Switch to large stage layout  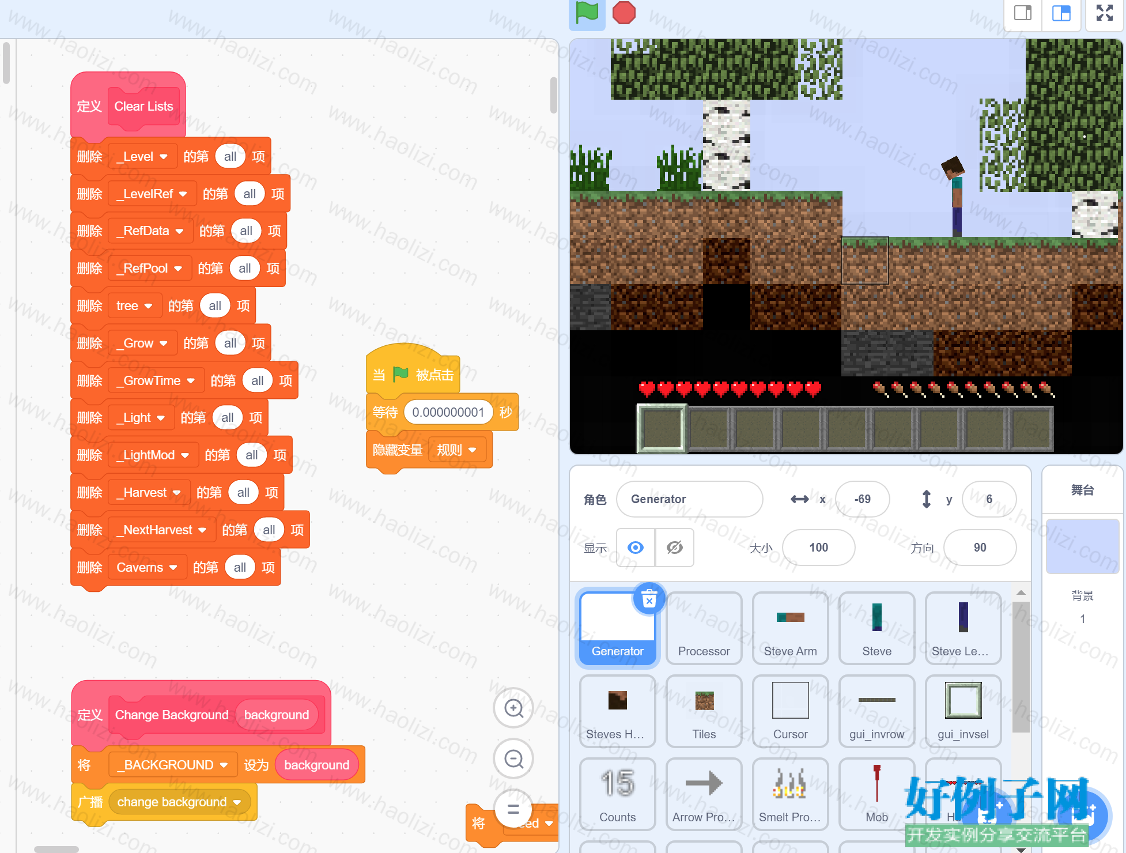pos(1061,13)
